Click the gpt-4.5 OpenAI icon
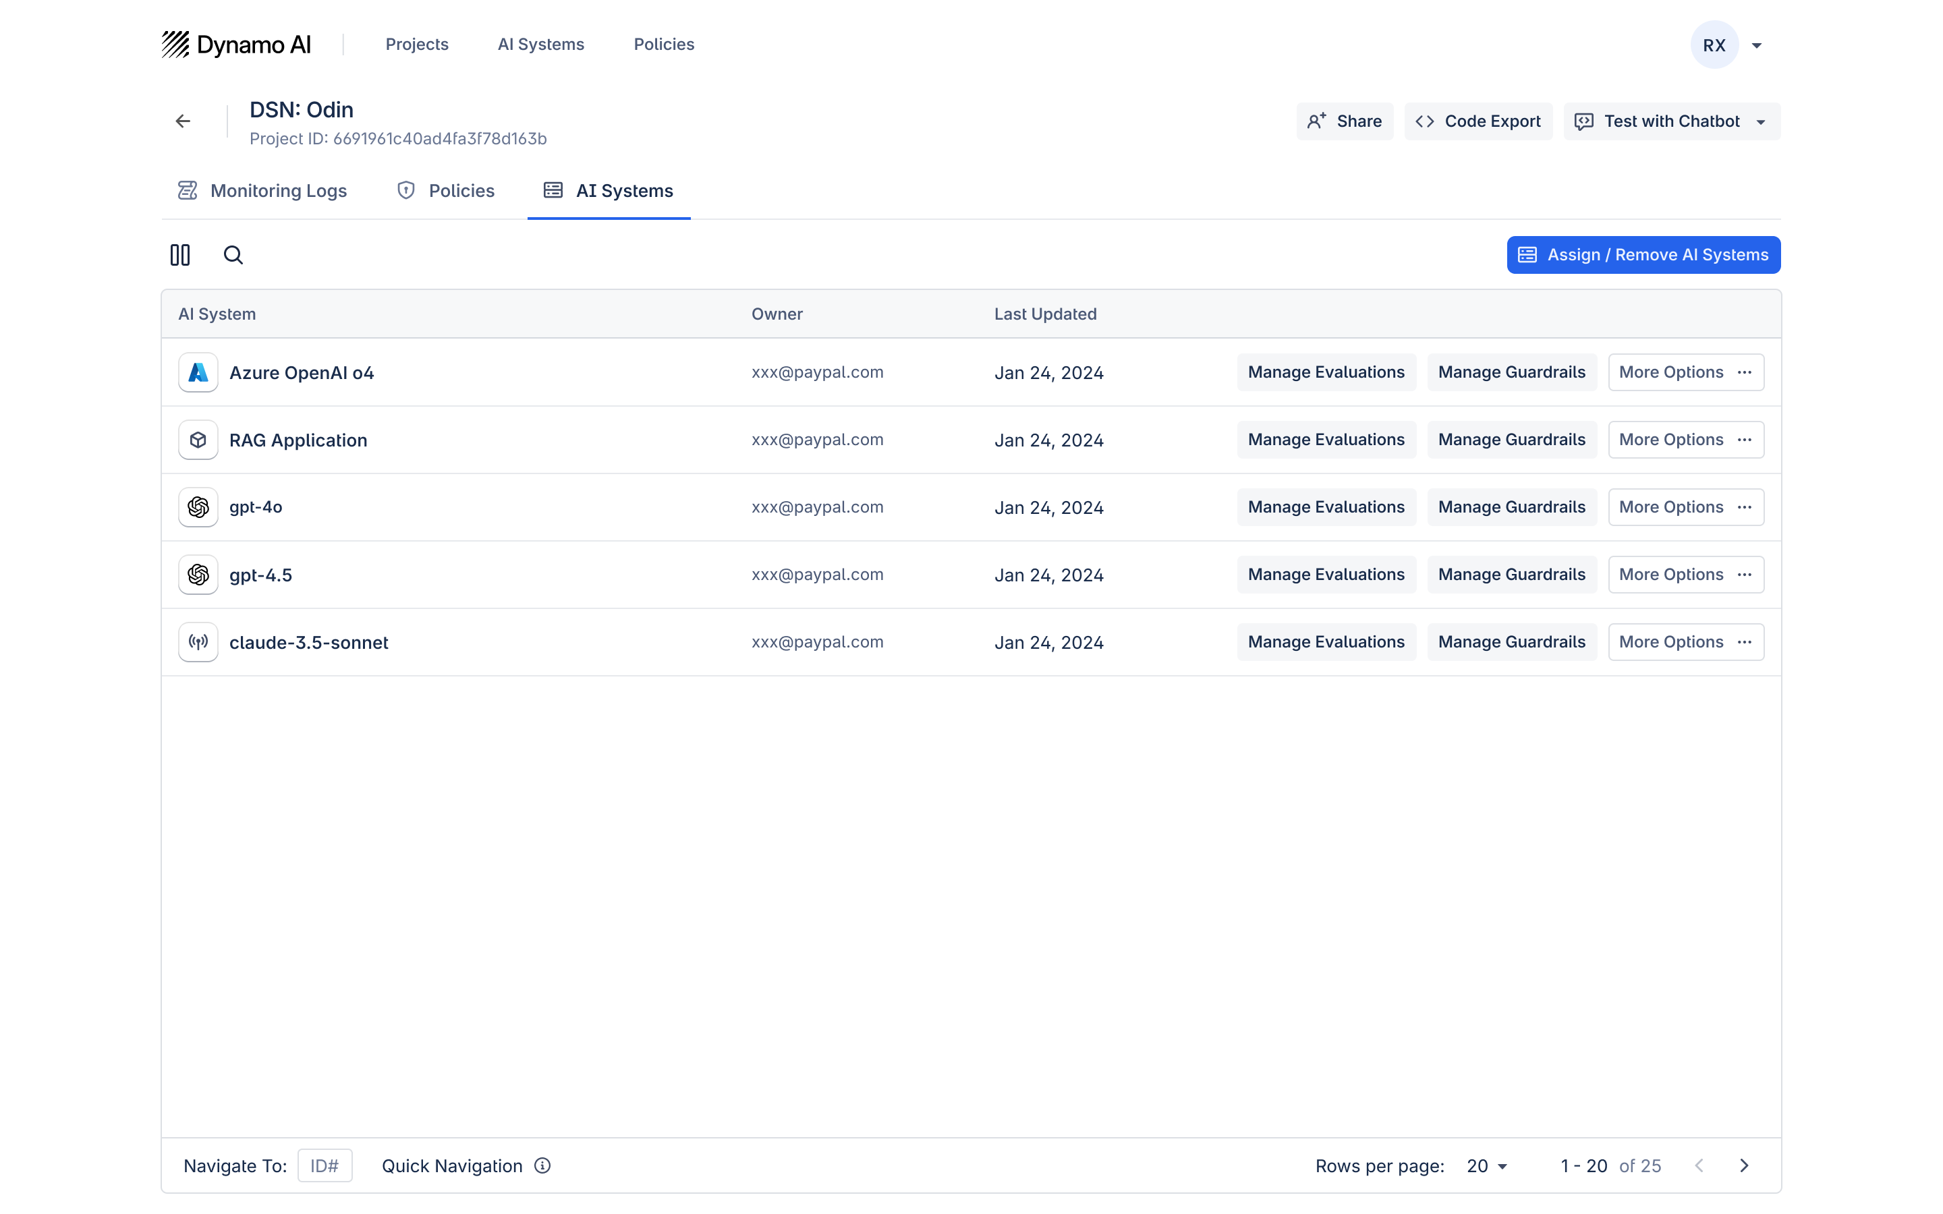The image size is (1943, 1214). click(x=198, y=575)
